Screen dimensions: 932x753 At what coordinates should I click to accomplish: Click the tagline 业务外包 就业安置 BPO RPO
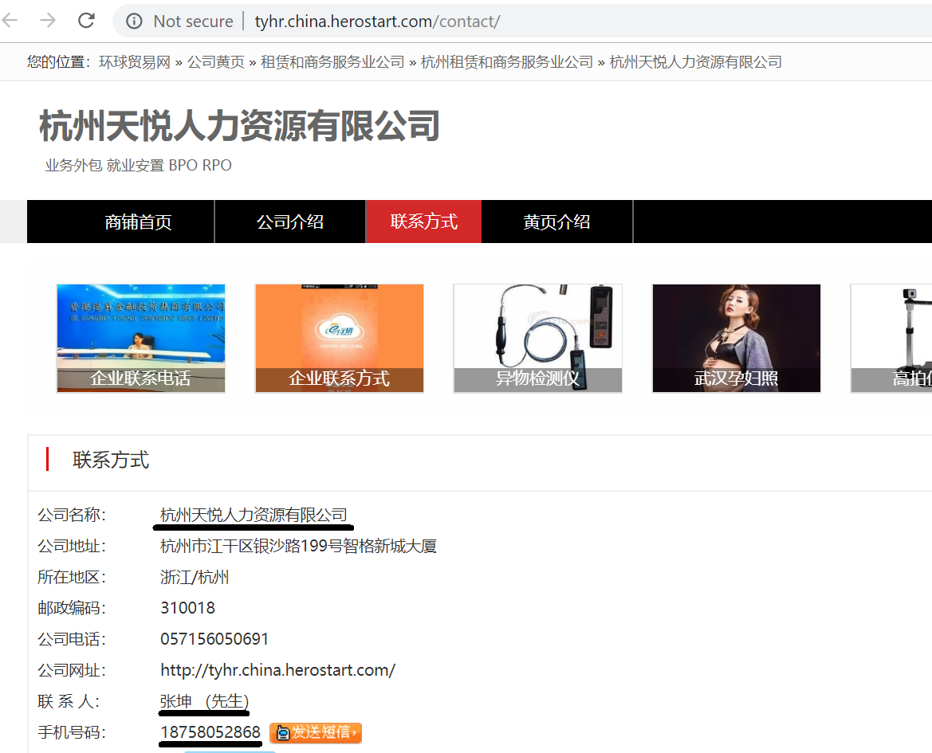tap(139, 165)
